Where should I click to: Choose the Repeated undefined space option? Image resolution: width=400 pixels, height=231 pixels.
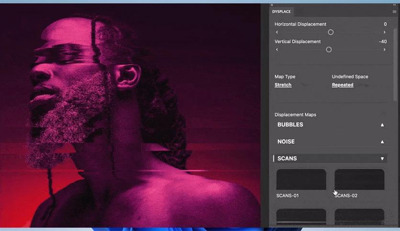coord(343,85)
